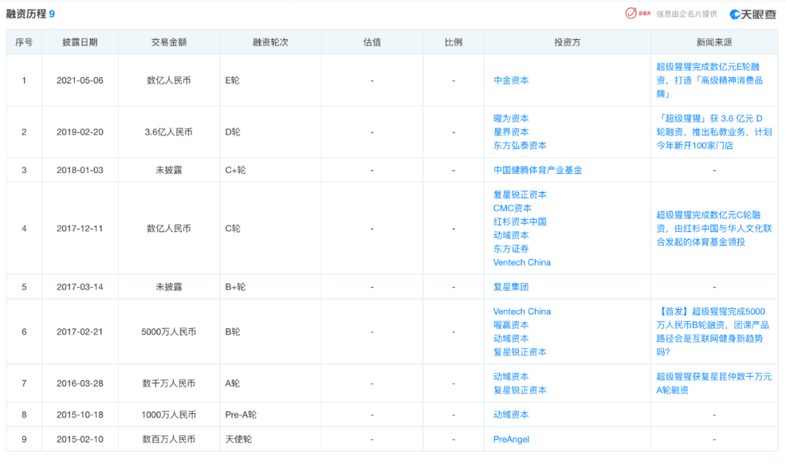Viewport: 786px width, 467px height.
Task: Open investor link 星界资本
Action: tap(511, 132)
